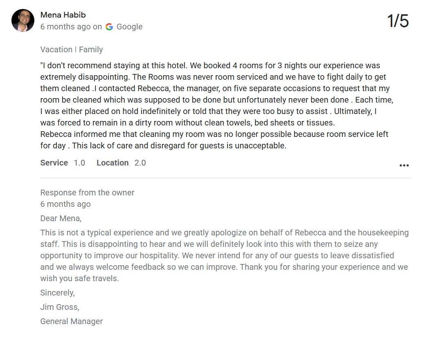Screen dimensions: 435x338
Task: Click the owner reply paragraph about housekeeping staff
Action: 225,255
